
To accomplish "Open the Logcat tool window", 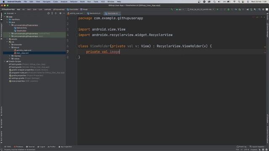I will click(x=41, y=147).
